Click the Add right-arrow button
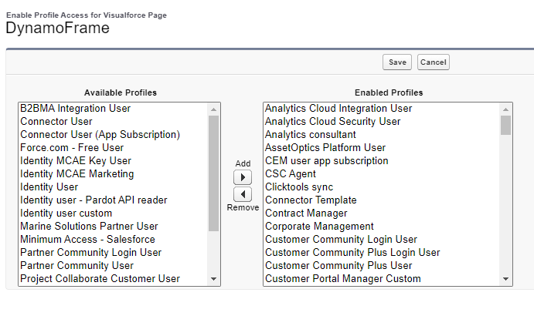This screenshot has height=316, width=534. click(x=242, y=178)
